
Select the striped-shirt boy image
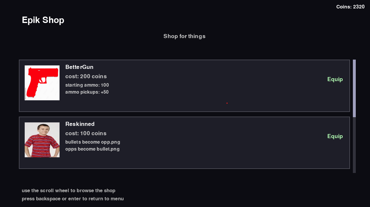(42, 140)
